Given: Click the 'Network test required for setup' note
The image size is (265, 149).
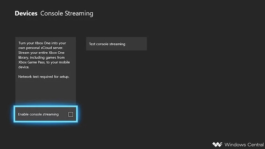Looking at the screenshot, I should (44, 76).
